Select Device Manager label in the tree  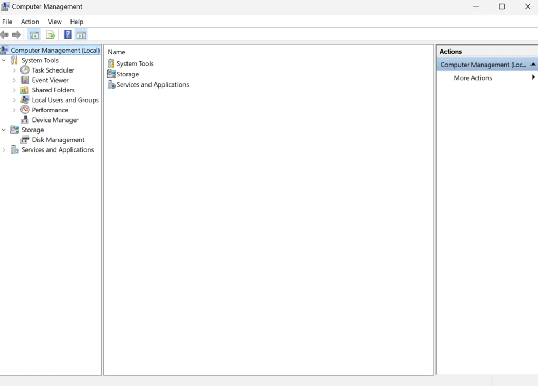[55, 120]
